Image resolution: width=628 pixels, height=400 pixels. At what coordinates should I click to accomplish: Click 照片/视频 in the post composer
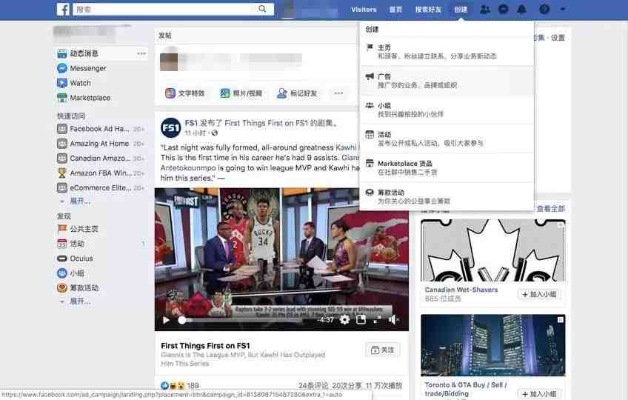point(241,93)
